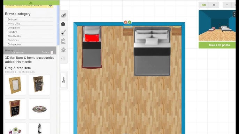Image resolution: width=239 pixels, height=134 pixels.
Task: Select the red-framed chalkboard item
Action: coord(15,109)
